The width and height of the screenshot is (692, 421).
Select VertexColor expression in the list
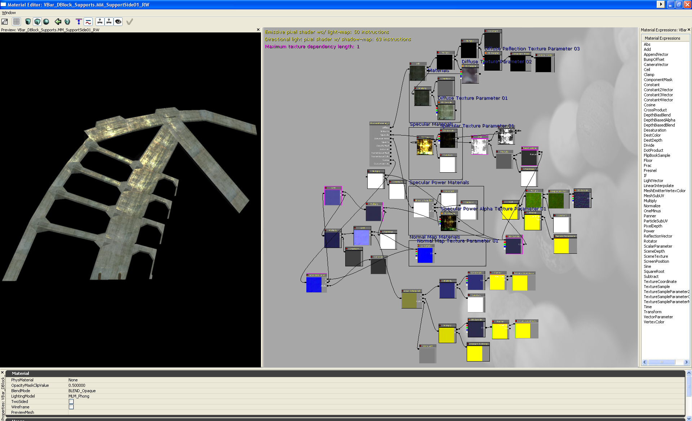coord(654,322)
